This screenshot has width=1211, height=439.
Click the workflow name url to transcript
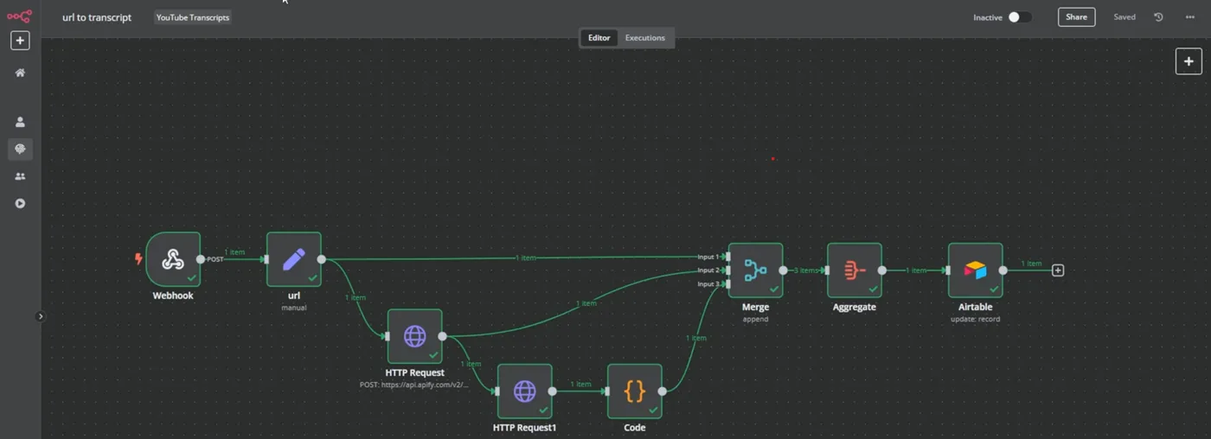point(97,17)
